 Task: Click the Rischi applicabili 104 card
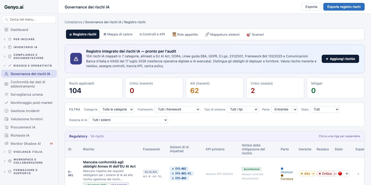click(x=94, y=88)
